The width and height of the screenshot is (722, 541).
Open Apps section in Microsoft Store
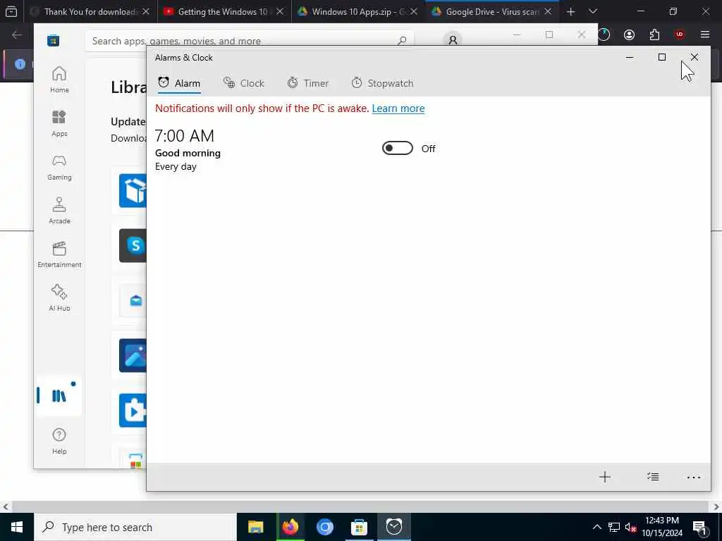click(59, 123)
